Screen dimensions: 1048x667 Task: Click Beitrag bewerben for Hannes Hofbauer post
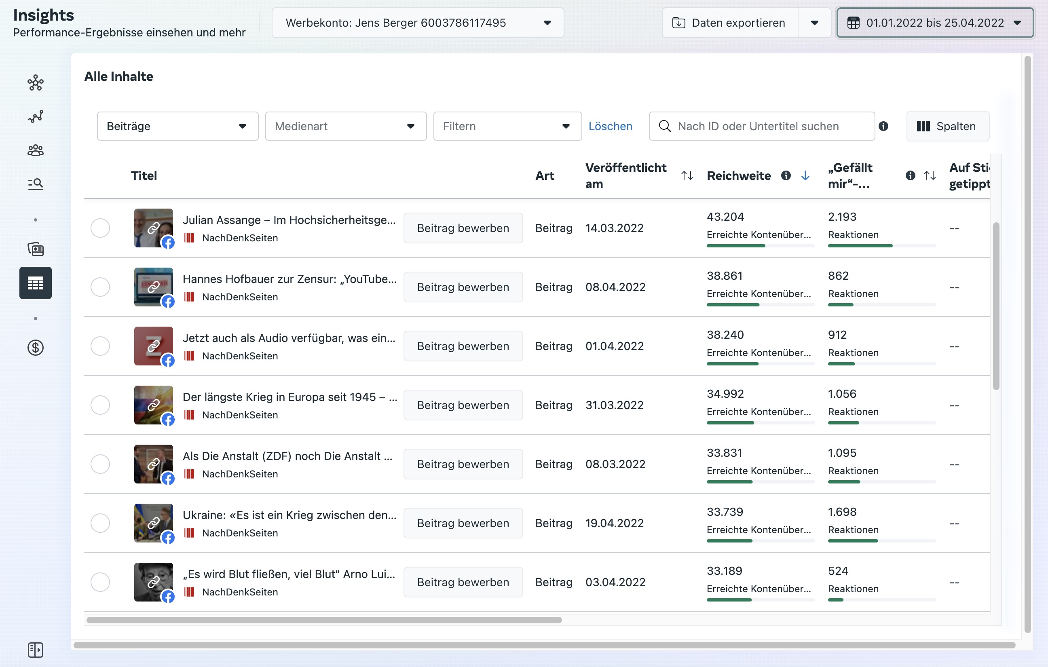(463, 287)
